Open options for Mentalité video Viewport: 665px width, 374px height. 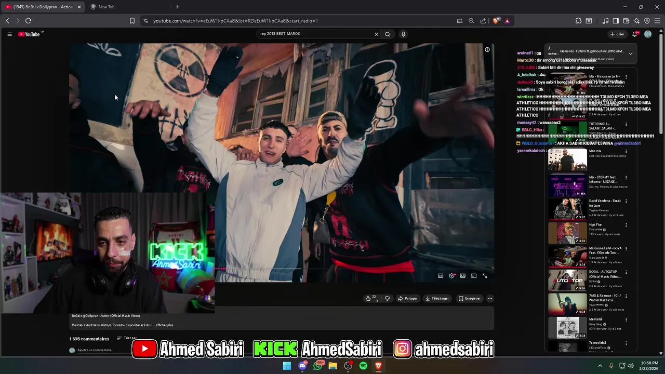[x=626, y=320]
